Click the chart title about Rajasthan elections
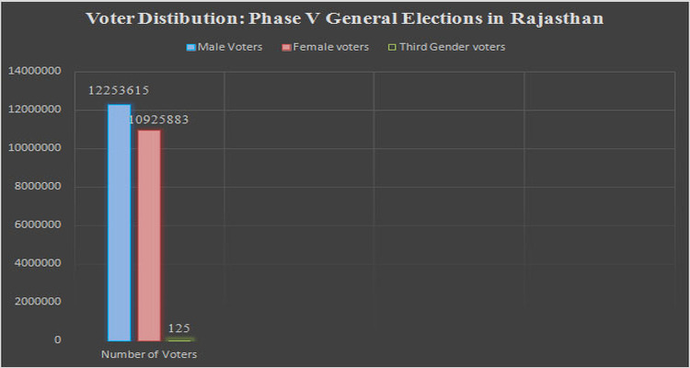 [x=345, y=18]
